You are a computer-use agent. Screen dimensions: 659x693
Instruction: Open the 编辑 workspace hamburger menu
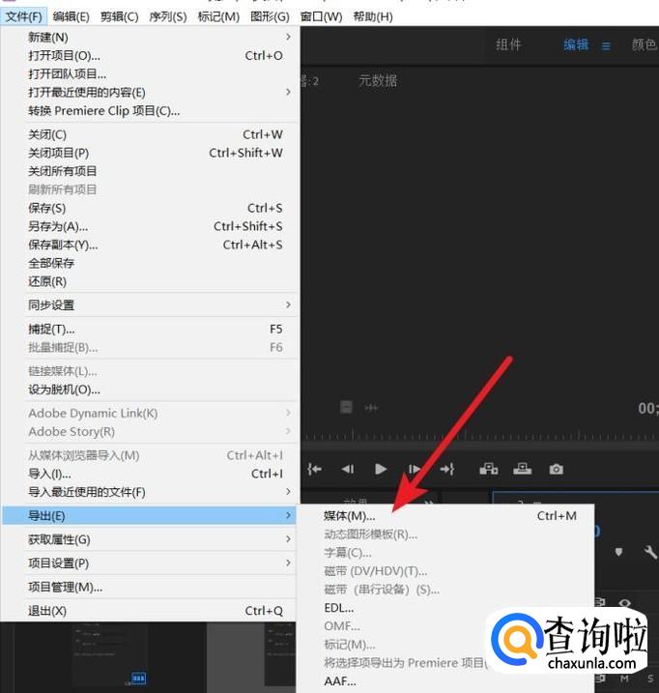tap(606, 46)
